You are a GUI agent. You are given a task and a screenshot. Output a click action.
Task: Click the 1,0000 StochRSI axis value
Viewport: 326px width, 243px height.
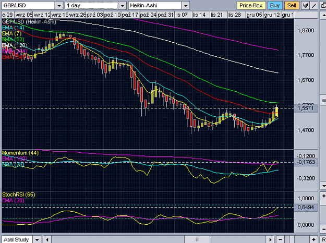click(306, 199)
